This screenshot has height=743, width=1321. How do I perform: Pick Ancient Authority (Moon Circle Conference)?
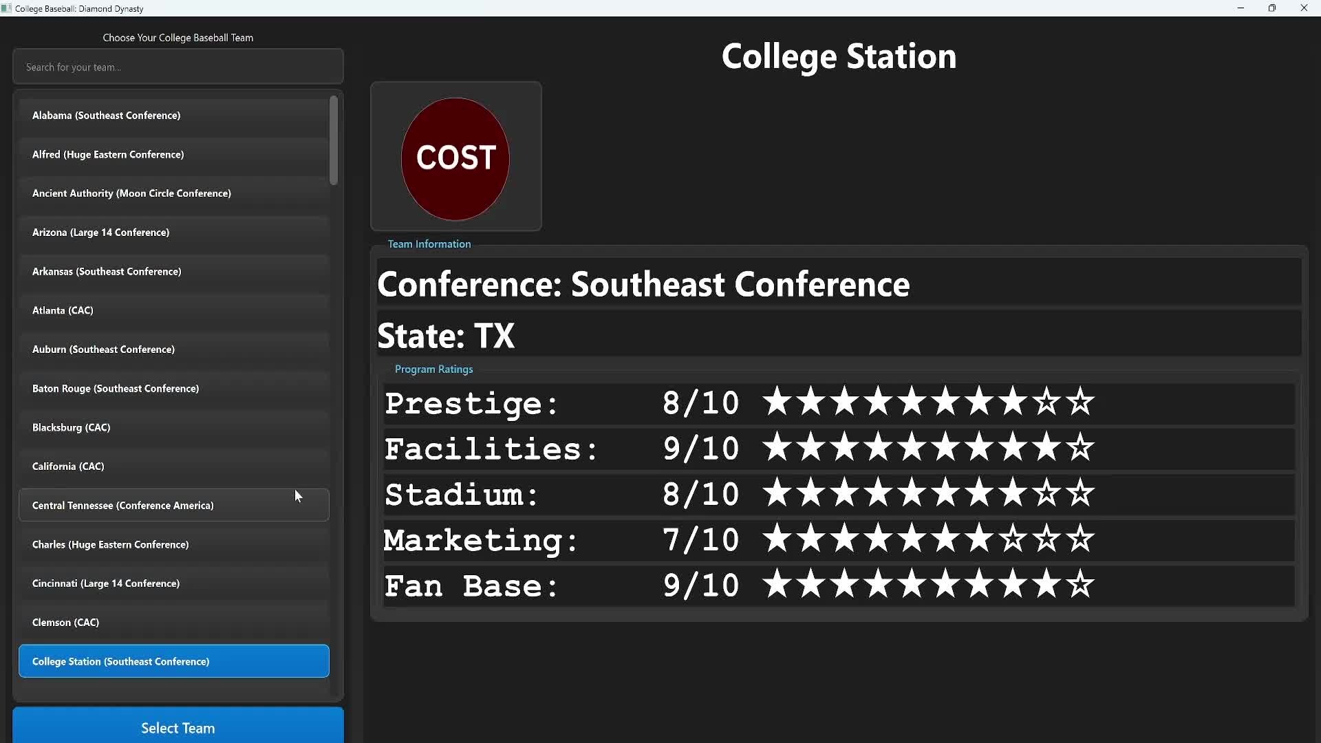coord(173,193)
